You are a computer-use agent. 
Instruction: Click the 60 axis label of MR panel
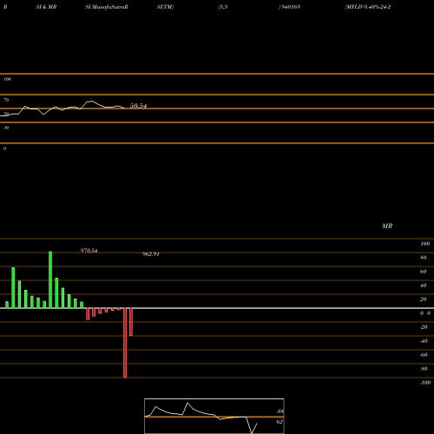(424, 272)
